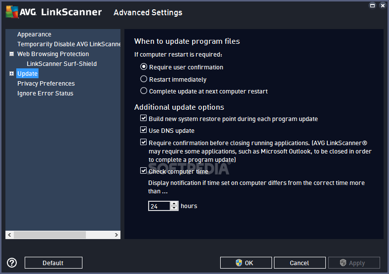Viewport: 389px width, 274px height.
Task: Select the Update tree item
Action: (x=27, y=74)
